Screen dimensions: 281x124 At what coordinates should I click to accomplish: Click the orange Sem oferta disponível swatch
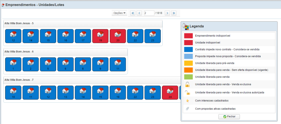pos(189,70)
